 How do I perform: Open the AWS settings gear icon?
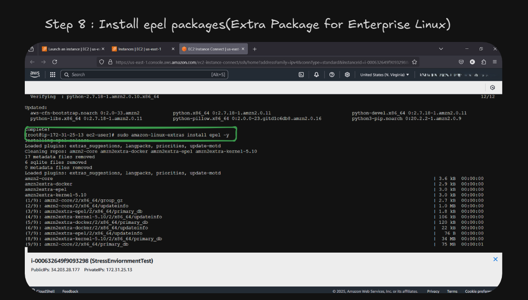(x=347, y=75)
